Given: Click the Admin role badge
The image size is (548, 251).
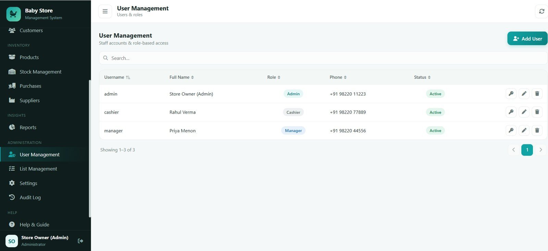Looking at the screenshot, I should 293,94.
